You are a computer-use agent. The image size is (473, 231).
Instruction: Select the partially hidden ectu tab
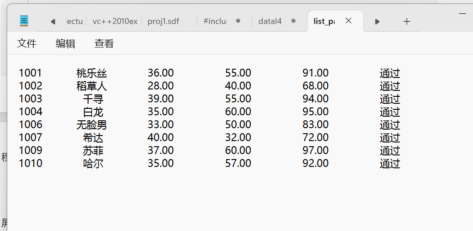75,21
